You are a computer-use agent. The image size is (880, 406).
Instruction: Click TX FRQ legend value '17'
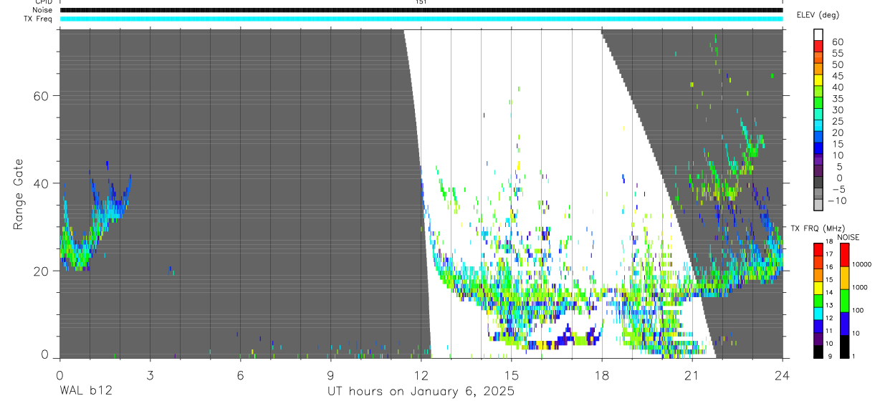click(829, 254)
